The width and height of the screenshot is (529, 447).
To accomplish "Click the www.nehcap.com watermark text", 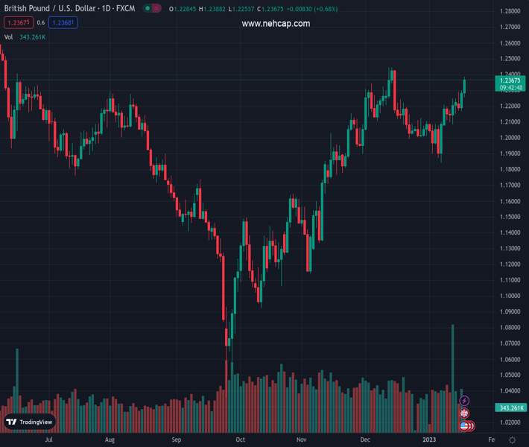I will point(276,24).
